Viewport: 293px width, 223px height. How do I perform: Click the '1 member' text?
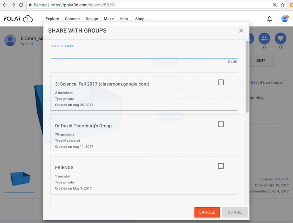(x=63, y=176)
